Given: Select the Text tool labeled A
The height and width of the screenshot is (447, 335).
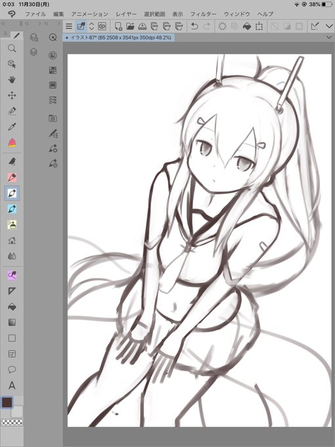Looking at the screenshot, I should tap(12, 385).
